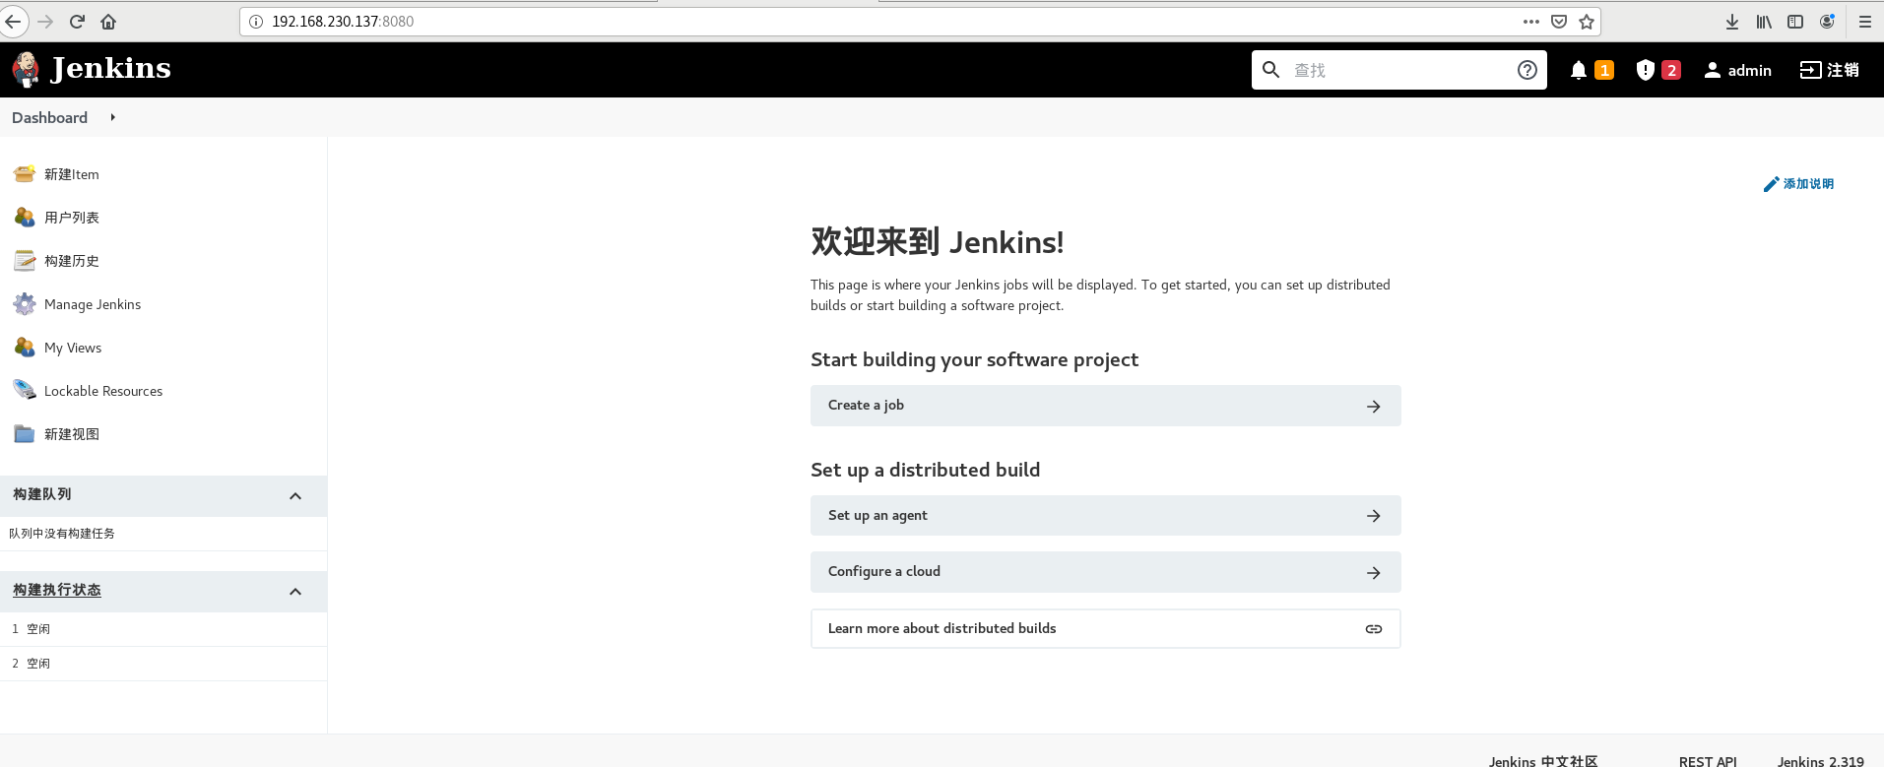Open Manage Jenkins sidebar link
The height and width of the screenshot is (767, 1884).
93,304
